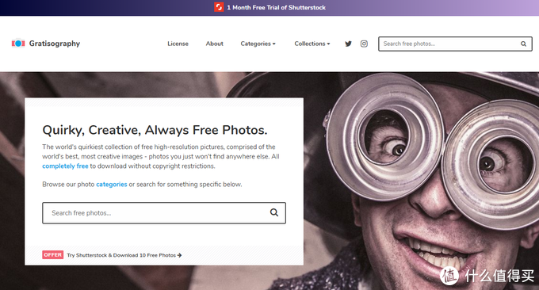Click magnifier icon in header search box
539x290 pixels.
pyautogui.click(x=523, y=44)
